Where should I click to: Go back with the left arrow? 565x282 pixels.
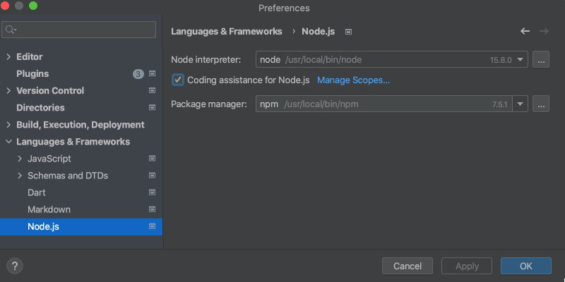coord(525,31)
